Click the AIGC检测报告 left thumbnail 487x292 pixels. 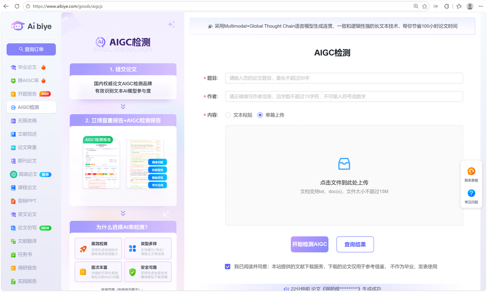(x=101, y=163)
